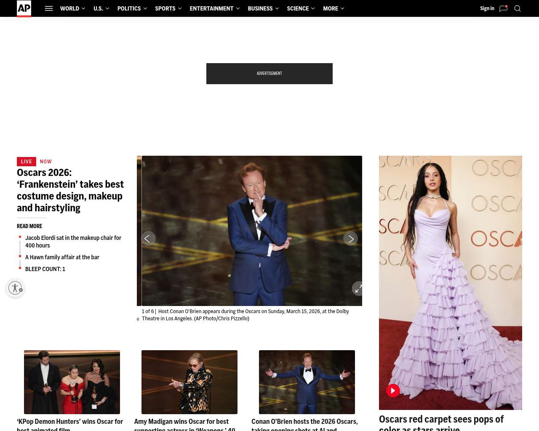Image resolution: width=539 pixels, height=431 pixels.
Task: Open Amy Madigan supporting actress headline
Action: coord(184,424)
